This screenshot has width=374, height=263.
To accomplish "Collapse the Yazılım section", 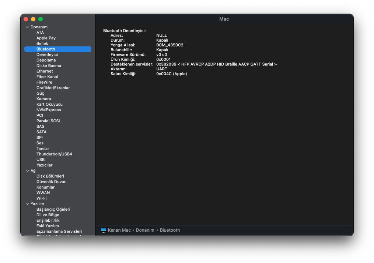I will click(28, 204).
